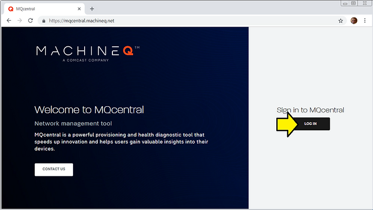This screenshot has width=373, height=210.
Task: Minimize the browser window
Action: point(343,3)
